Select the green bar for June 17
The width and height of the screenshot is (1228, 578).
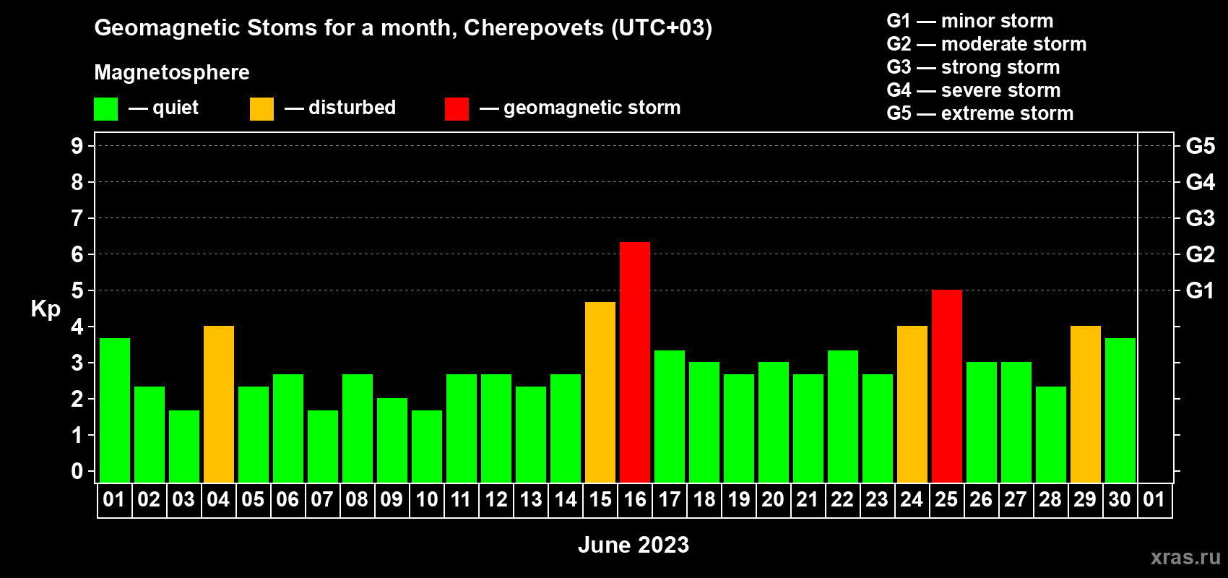670,416
